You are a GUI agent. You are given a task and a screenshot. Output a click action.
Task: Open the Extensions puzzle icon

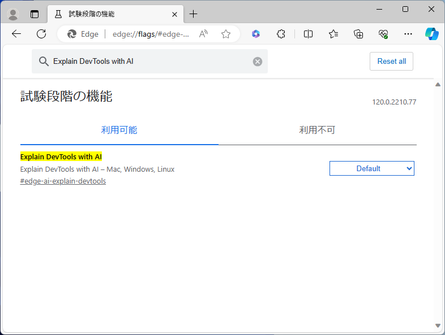pos(281,34)
